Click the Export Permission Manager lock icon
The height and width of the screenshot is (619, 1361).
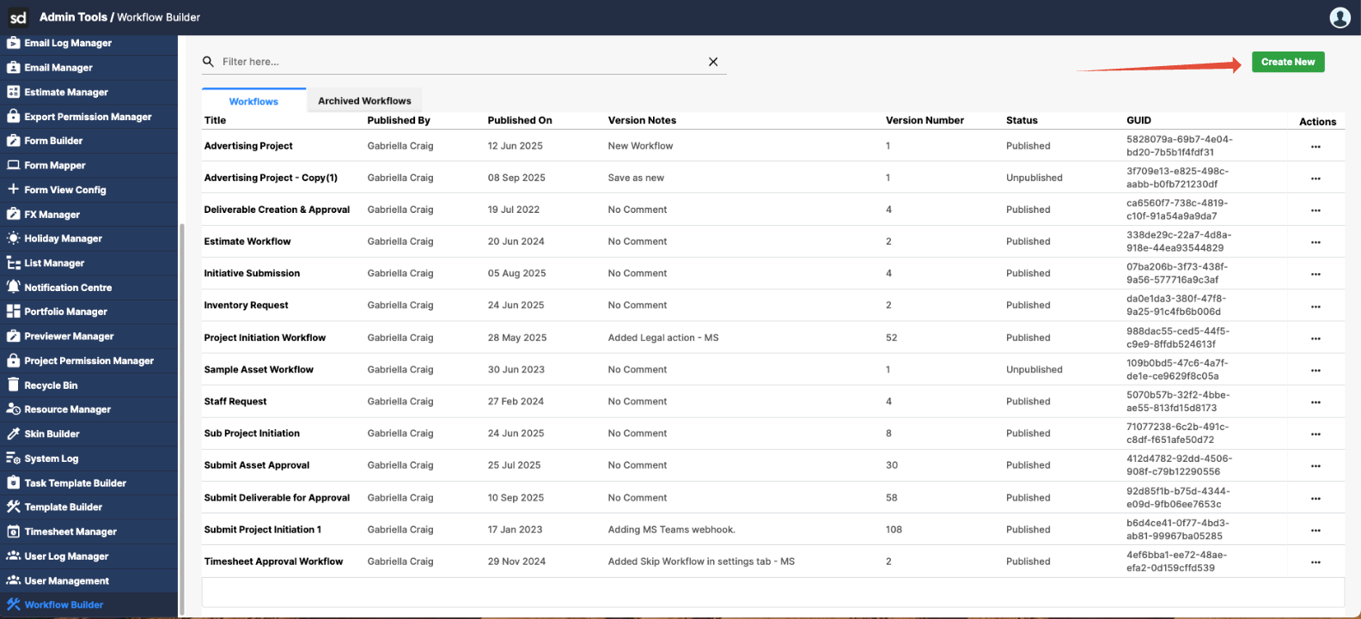point(13,116)
